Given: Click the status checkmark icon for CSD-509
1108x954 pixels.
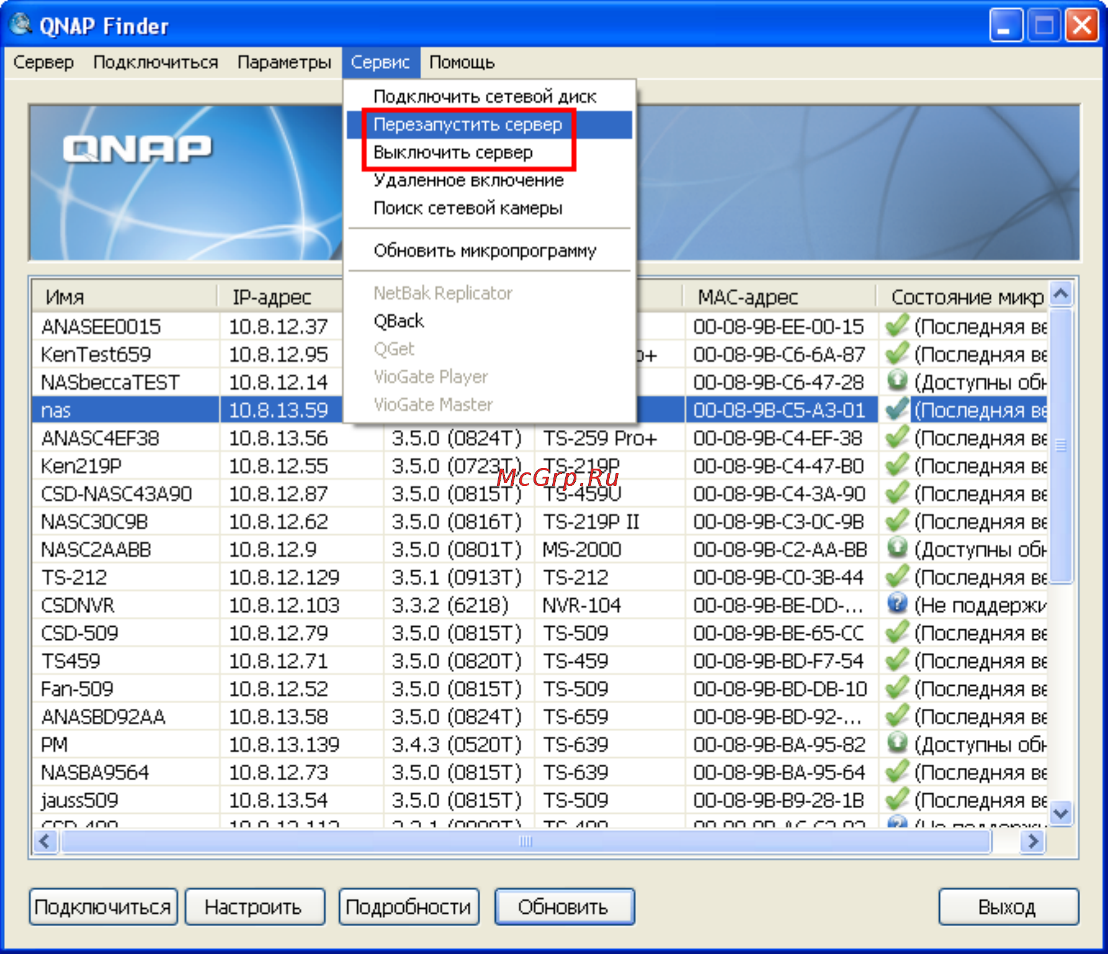Looking at the screenshot, I should [x=897, y=632].
